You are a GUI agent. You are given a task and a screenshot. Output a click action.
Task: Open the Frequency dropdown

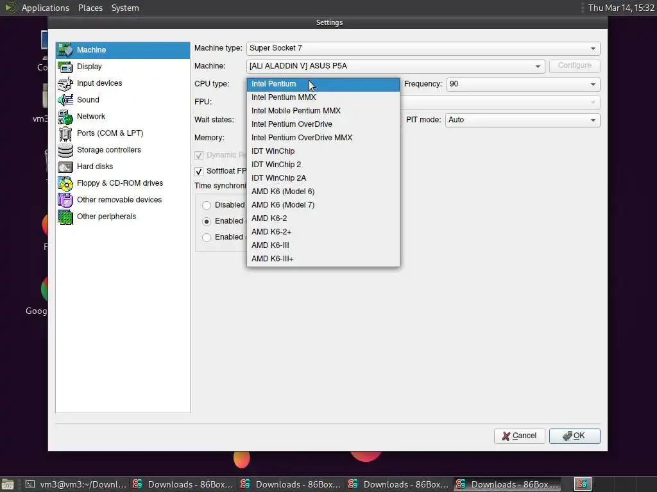click(524, 84)
